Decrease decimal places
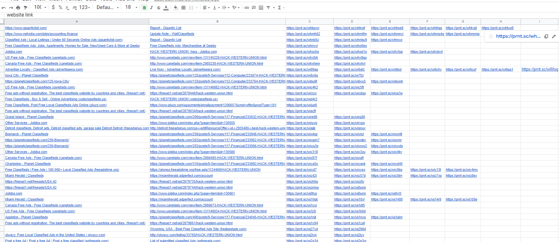Screen dimensions: 559x242 [67, 7]
